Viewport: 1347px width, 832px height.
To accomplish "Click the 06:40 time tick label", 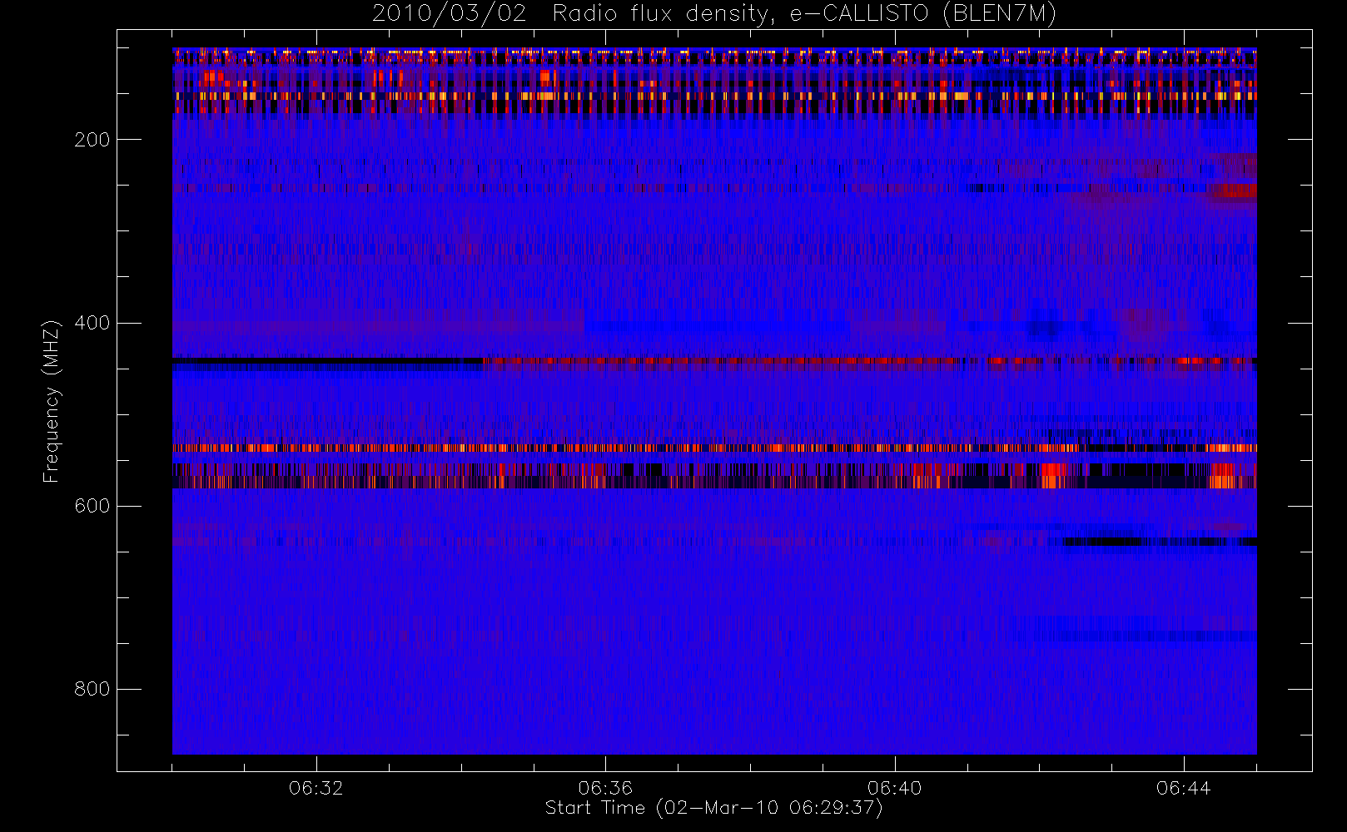I will pos(895,788).
